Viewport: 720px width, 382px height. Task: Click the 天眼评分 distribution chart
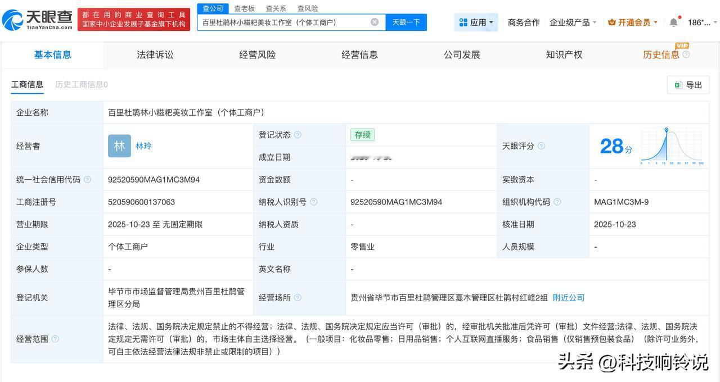(x=672, y=146)
